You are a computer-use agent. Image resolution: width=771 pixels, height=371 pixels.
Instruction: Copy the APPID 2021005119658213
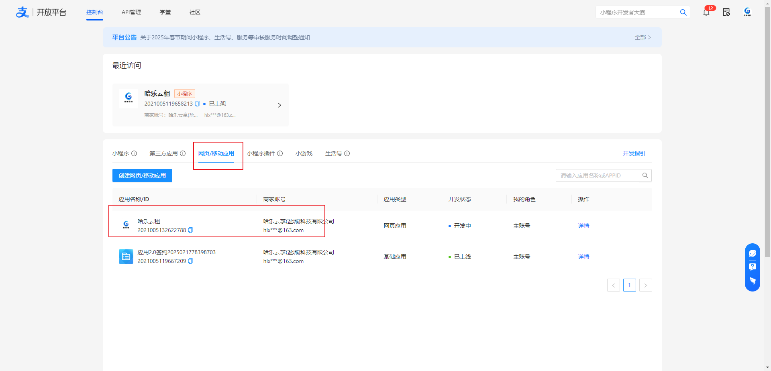click(197, 104)
